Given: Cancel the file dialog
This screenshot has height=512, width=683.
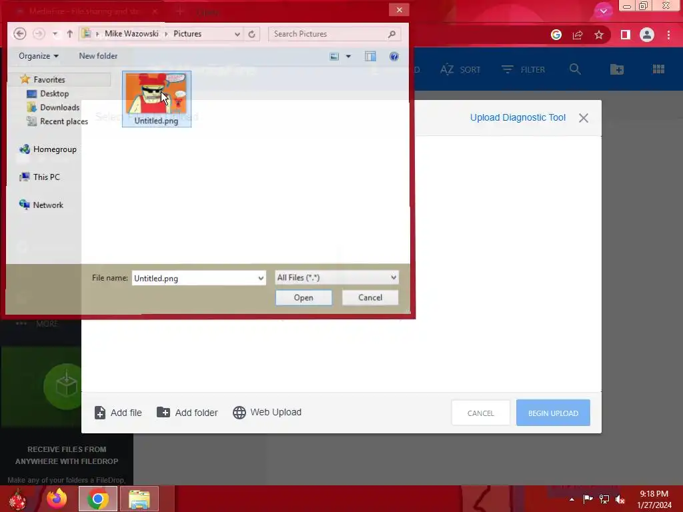Looking at the screenshot, I should 370,298.
